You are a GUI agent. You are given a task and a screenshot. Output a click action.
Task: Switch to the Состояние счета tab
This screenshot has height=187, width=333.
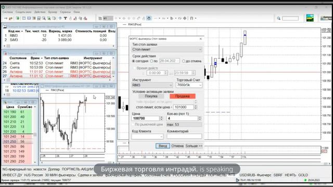click(157, 175)
